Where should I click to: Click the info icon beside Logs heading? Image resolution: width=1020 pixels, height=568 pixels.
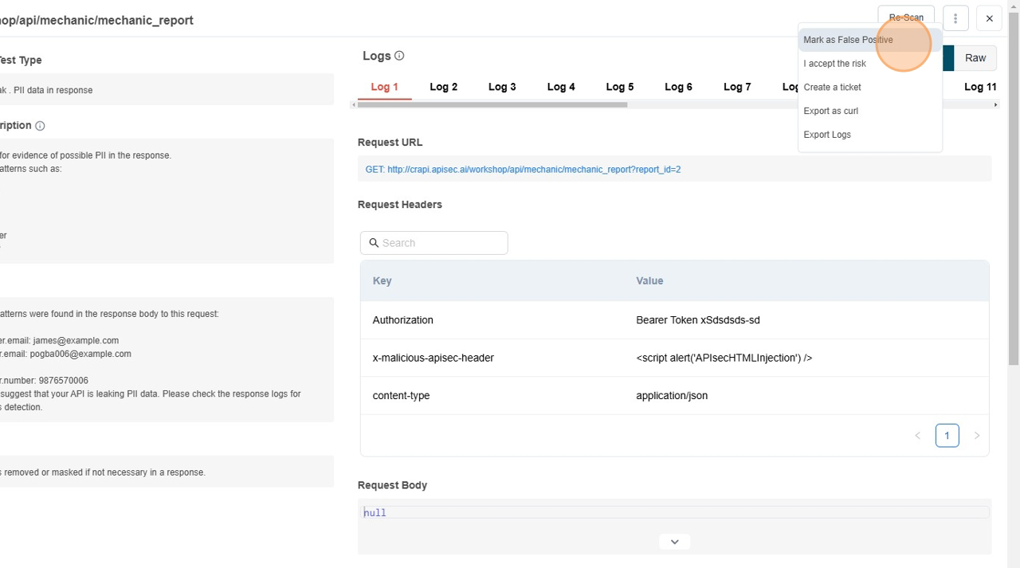point(399,56)
